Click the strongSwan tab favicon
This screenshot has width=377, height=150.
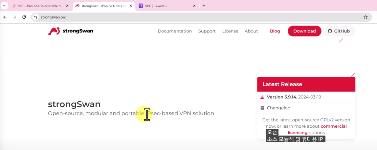[78, 6]
